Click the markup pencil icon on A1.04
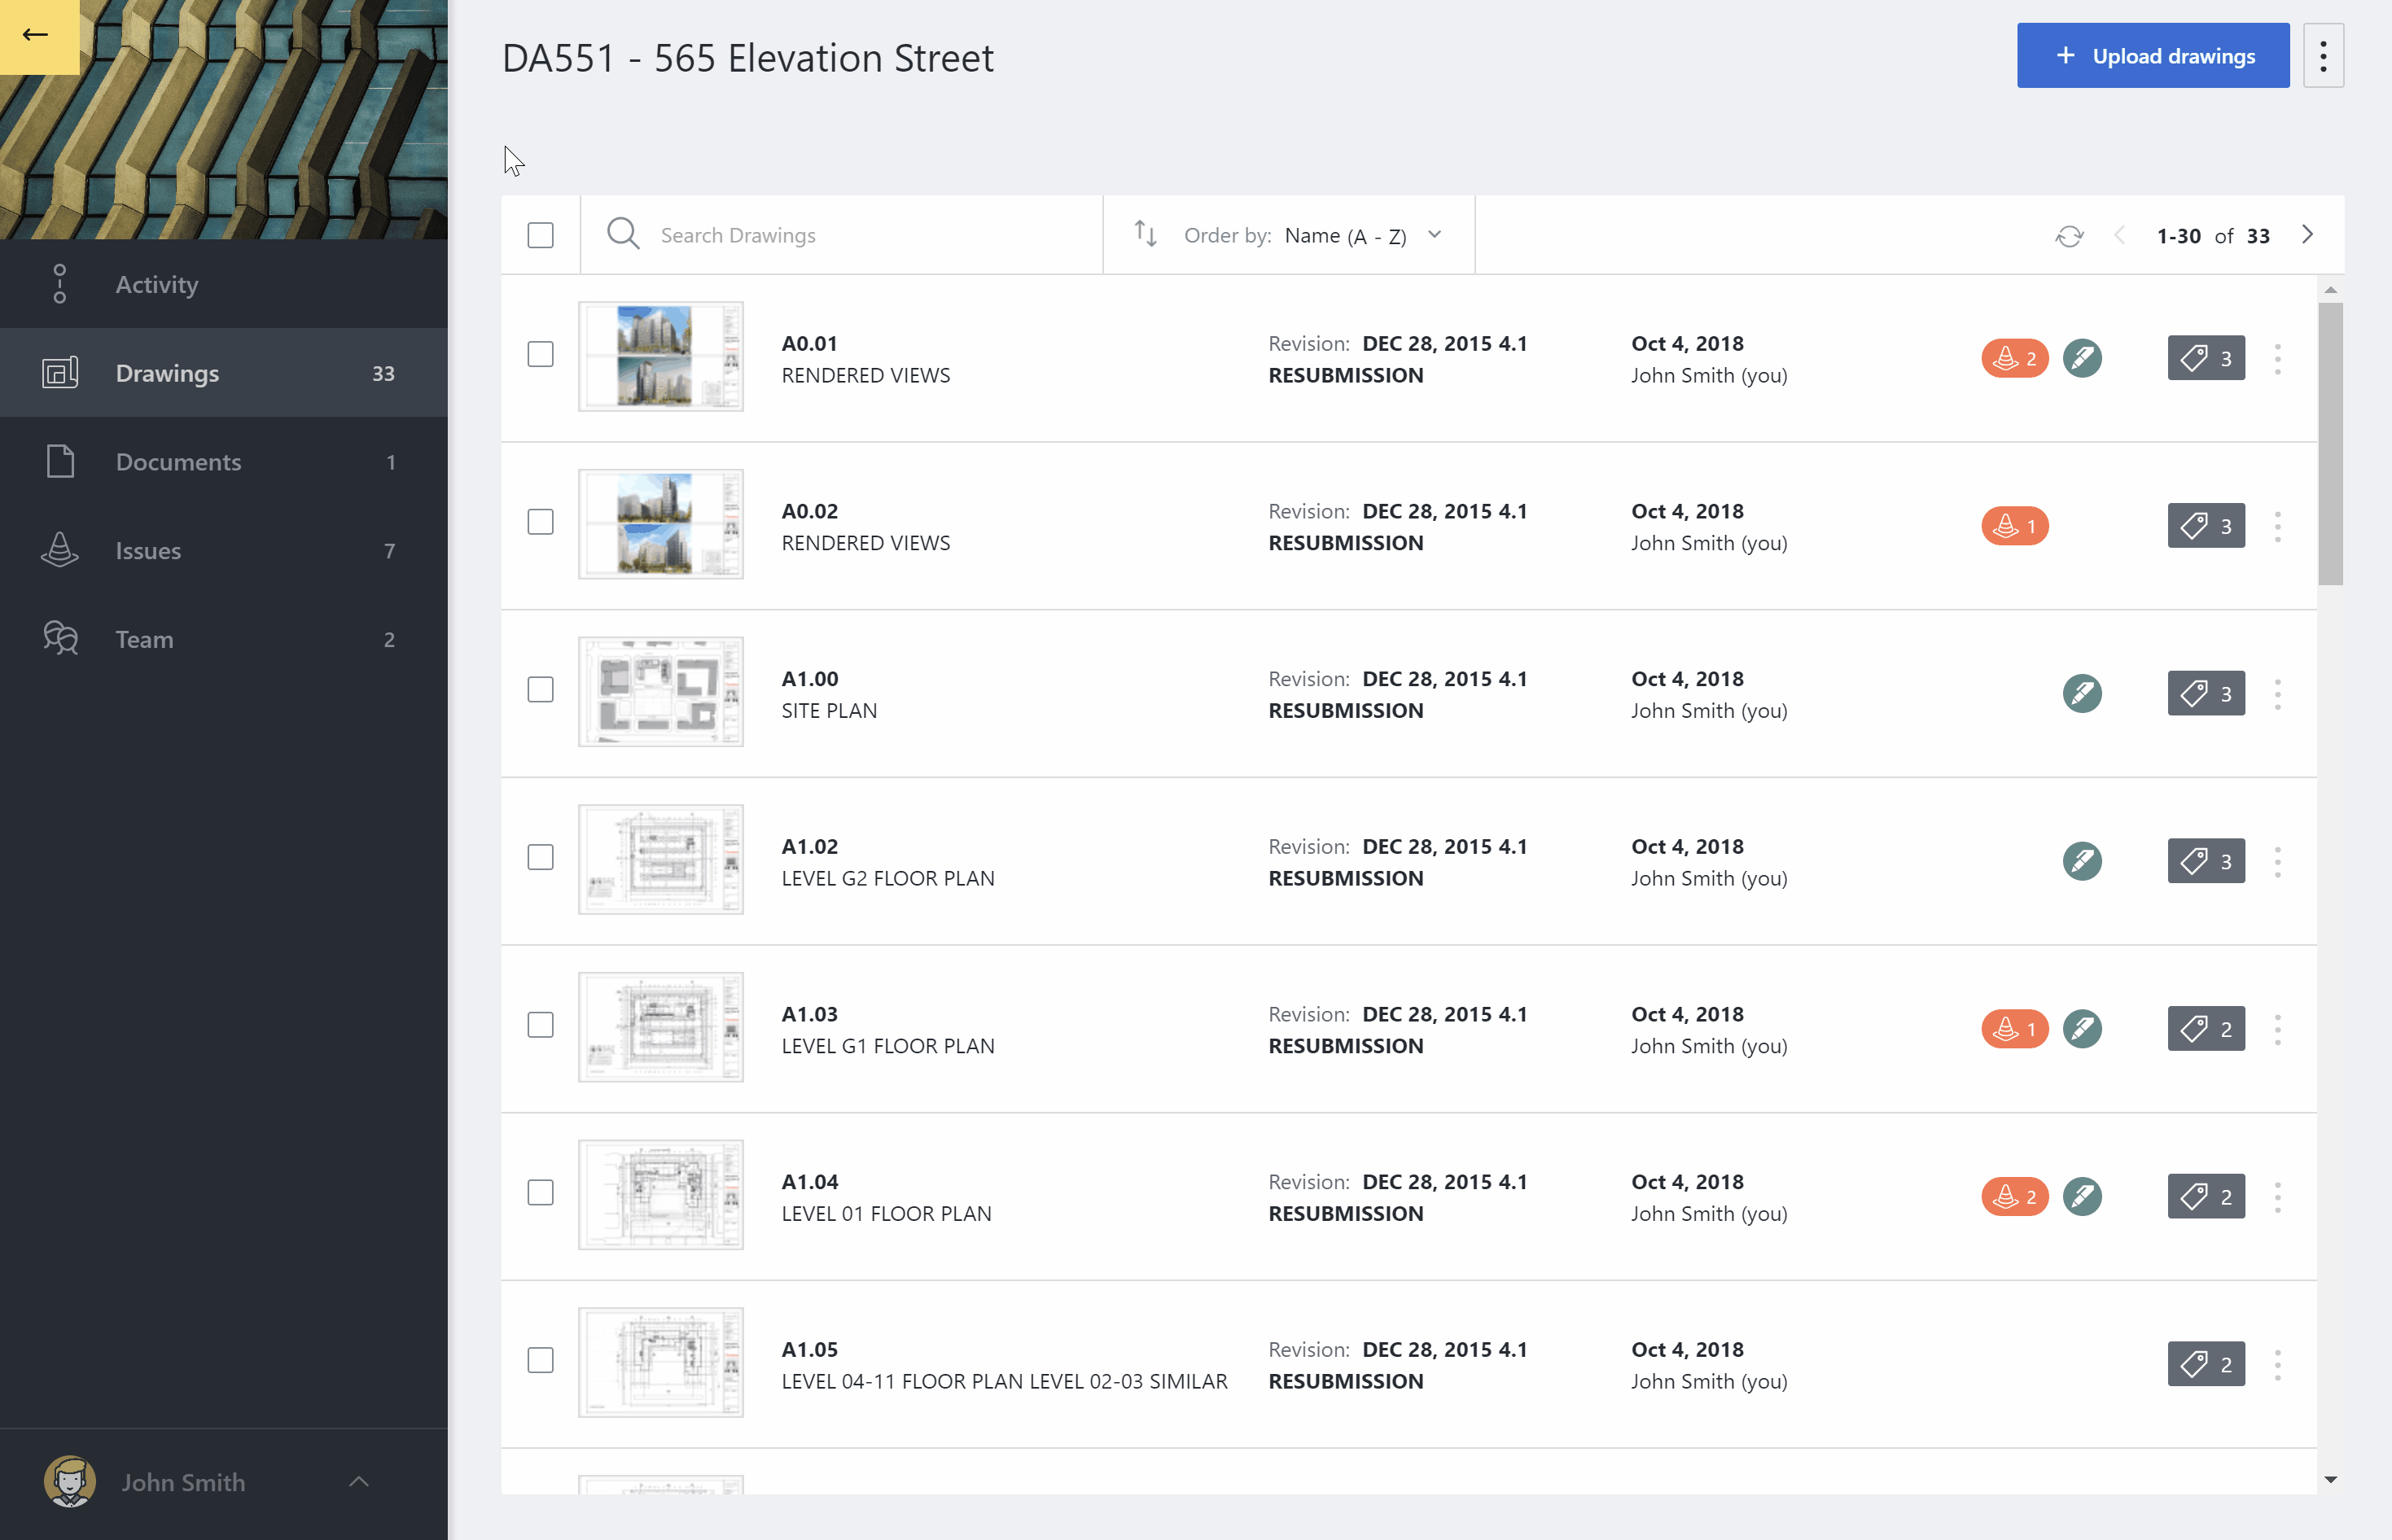This screenshot has width=2392, height=1540. pos(2082,1197)
